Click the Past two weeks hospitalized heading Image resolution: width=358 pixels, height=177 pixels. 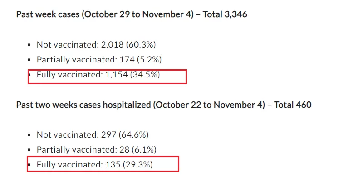(164, 105)
